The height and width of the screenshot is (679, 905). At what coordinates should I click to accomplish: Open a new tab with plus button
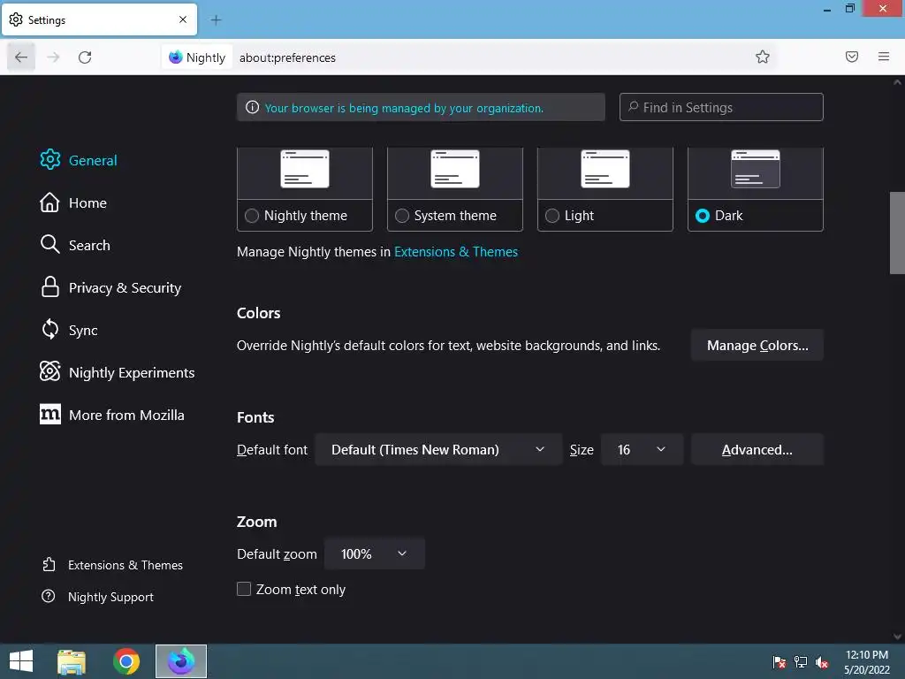pyautogui.click(x=216, y=20)
